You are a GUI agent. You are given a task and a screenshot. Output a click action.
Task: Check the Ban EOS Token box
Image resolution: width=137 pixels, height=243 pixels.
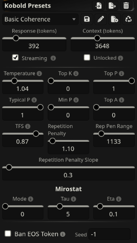(x=8, y=234)
